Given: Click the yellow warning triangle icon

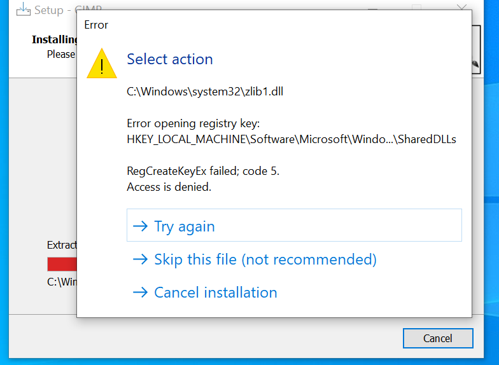Looking at the screenshot, I should 102,64.
